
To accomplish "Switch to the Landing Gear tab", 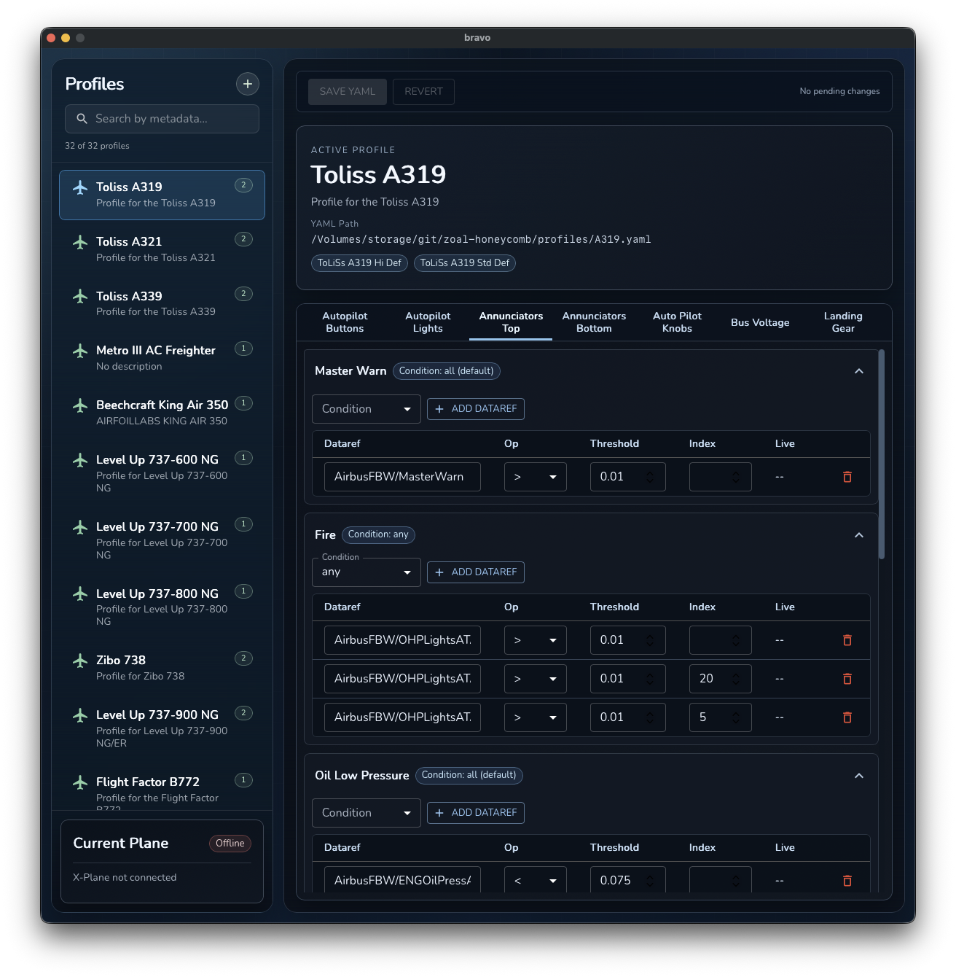I will (842, 322).
